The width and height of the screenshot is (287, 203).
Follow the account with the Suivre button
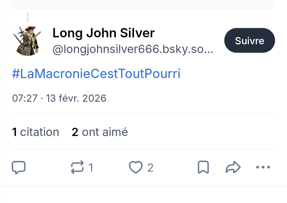point(250,41)
